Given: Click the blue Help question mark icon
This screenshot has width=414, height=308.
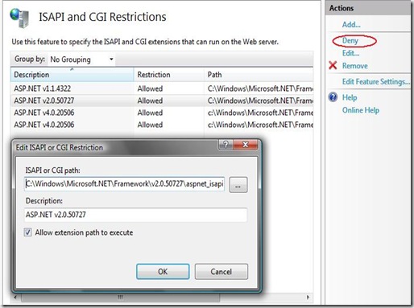Looking at the screenshot, I should 333,97.
